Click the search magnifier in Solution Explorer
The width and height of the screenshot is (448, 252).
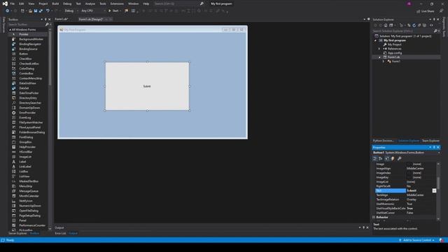tap(435, 31)
